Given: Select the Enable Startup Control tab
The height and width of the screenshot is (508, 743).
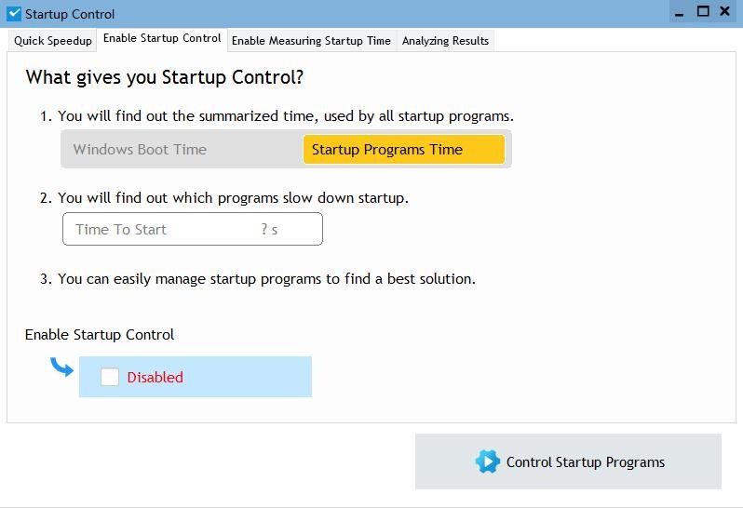Looking at the screenshot, I should (x=162, y=39).
